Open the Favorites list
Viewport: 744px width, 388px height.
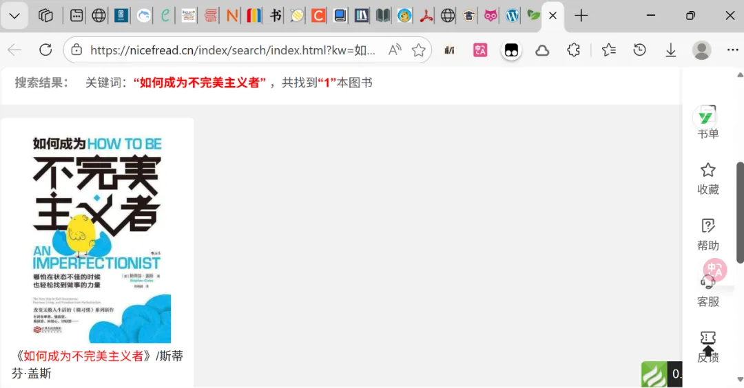point(609,50)
